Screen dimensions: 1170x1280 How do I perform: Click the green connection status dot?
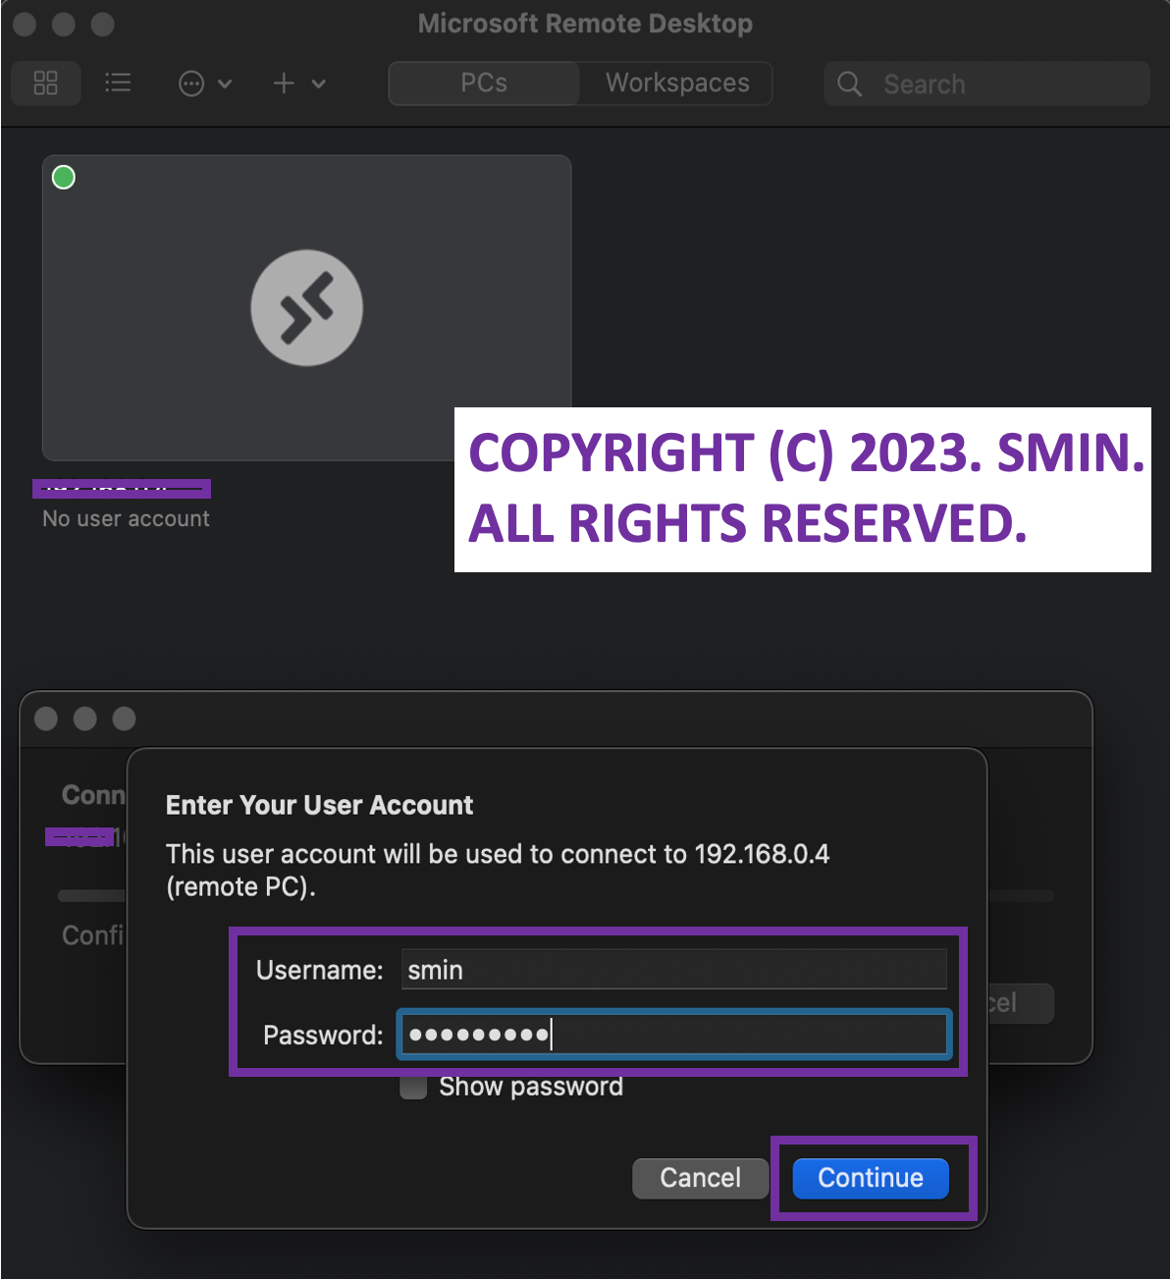point(64,178)
